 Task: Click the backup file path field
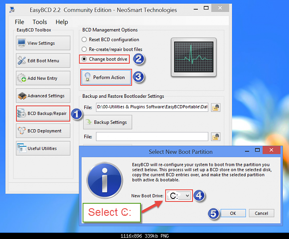click(152, 107)
